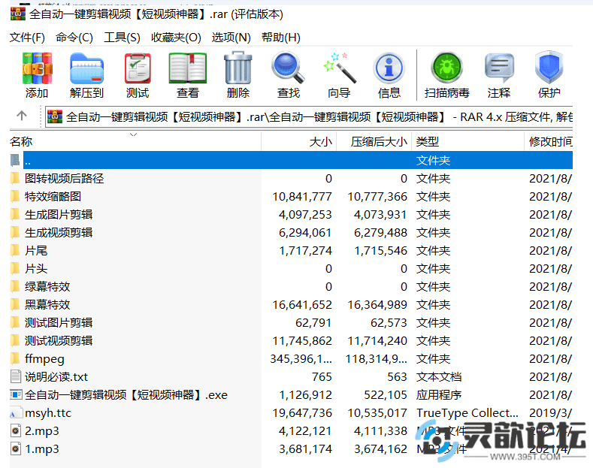The width and height of the screenshot is (593, 468).
Task: Click the 删除 (Delete) trash icon
Action: (x=238, y=68)
